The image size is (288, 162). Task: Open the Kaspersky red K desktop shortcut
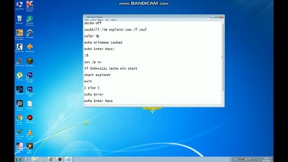coord(30,6)
